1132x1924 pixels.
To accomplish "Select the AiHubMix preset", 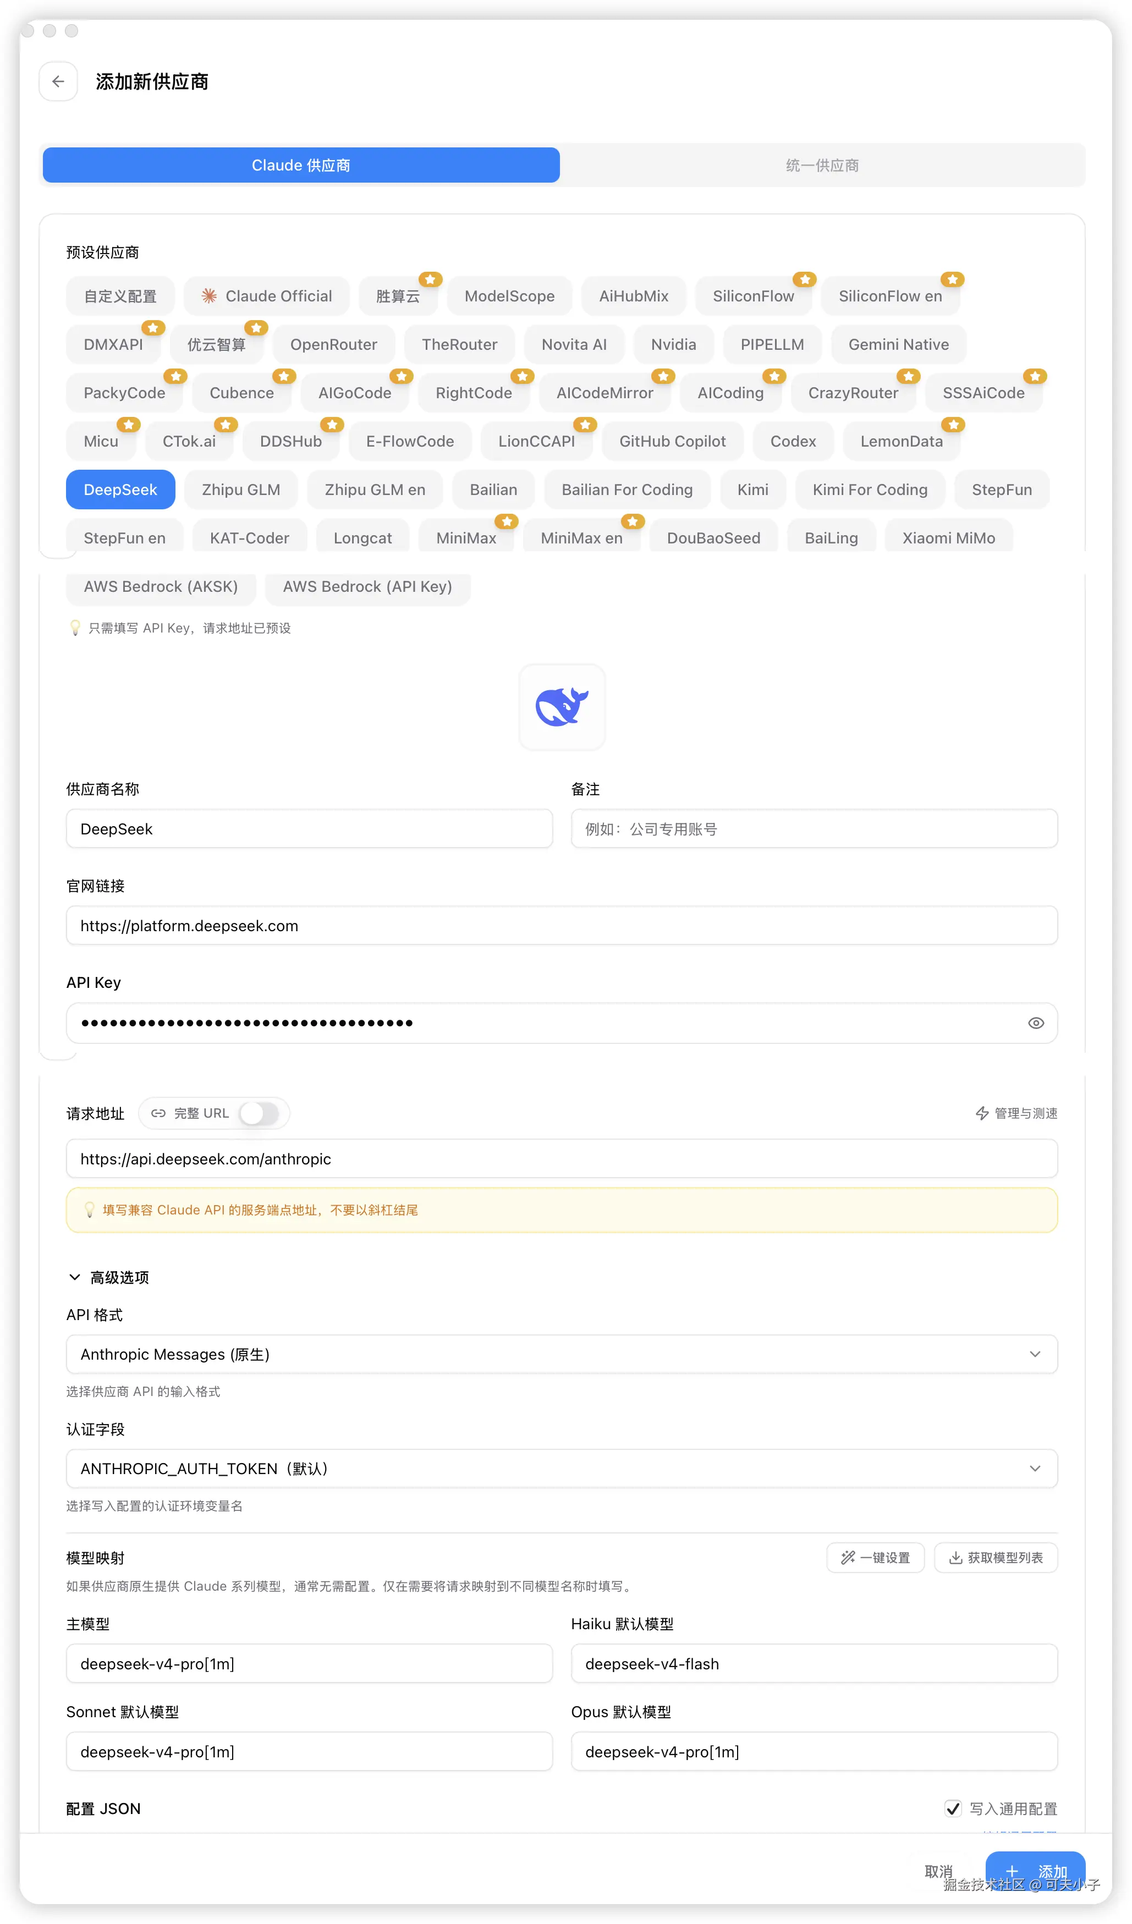I will 634,296.
